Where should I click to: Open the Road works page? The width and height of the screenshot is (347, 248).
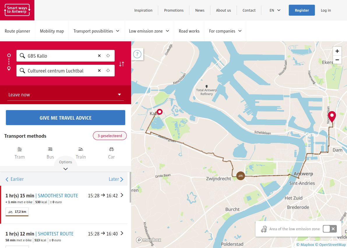coord(189,31)
